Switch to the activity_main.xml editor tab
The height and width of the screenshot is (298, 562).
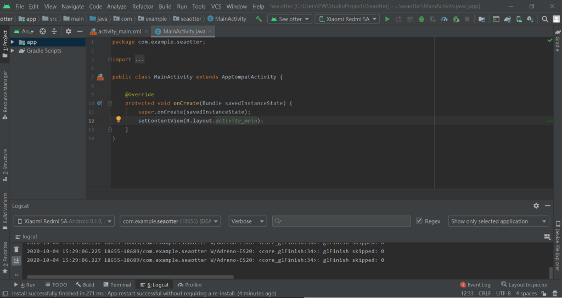[116, 31]
